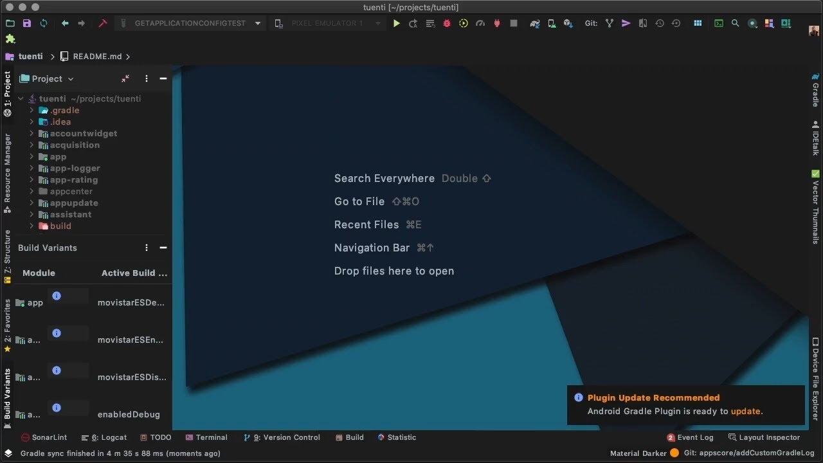
Task: Revert changes with the rollback clock icon
Action: (x=676, y=23)
